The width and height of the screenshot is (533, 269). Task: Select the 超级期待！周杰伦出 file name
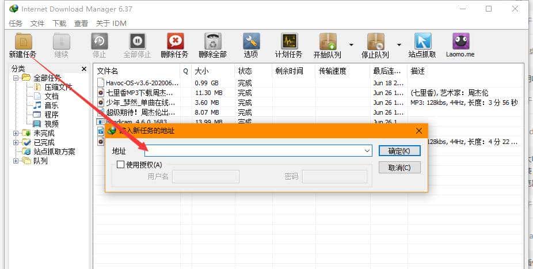[x=140, y=112]
